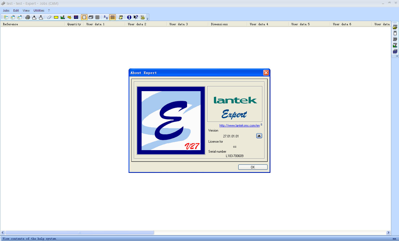Click the Dimensions column header

click(227, 24)
